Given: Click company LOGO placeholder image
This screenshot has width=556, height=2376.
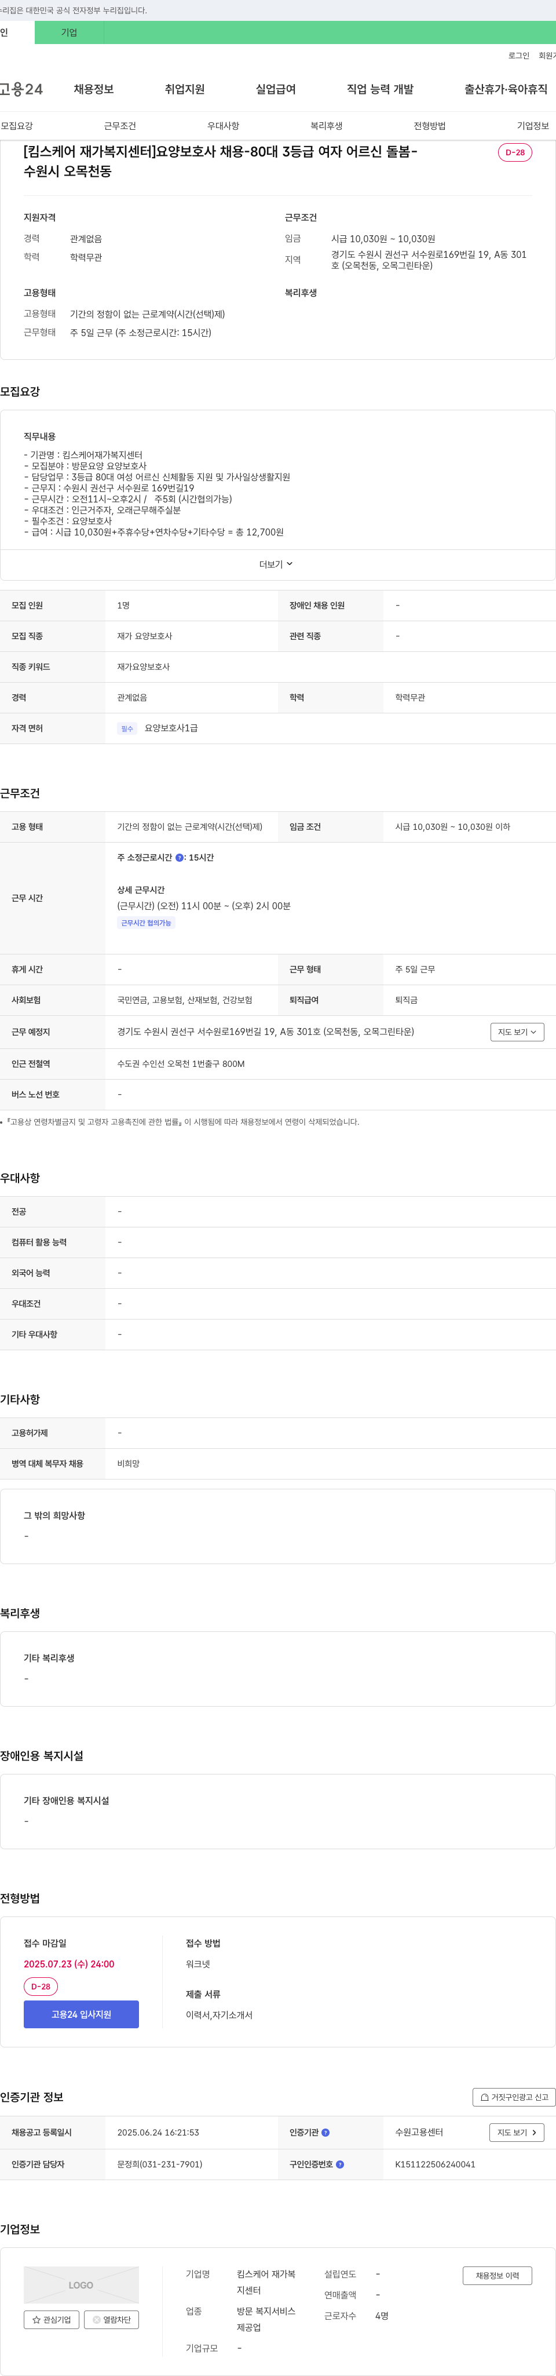Looking at the screenshot, I should click(81, 2284).
